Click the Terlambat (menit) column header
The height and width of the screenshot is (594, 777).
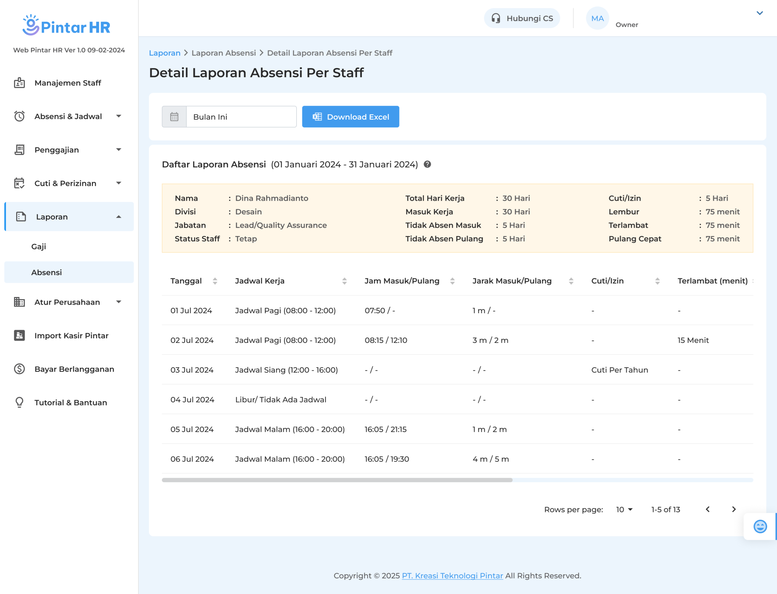tap(712, 281)
